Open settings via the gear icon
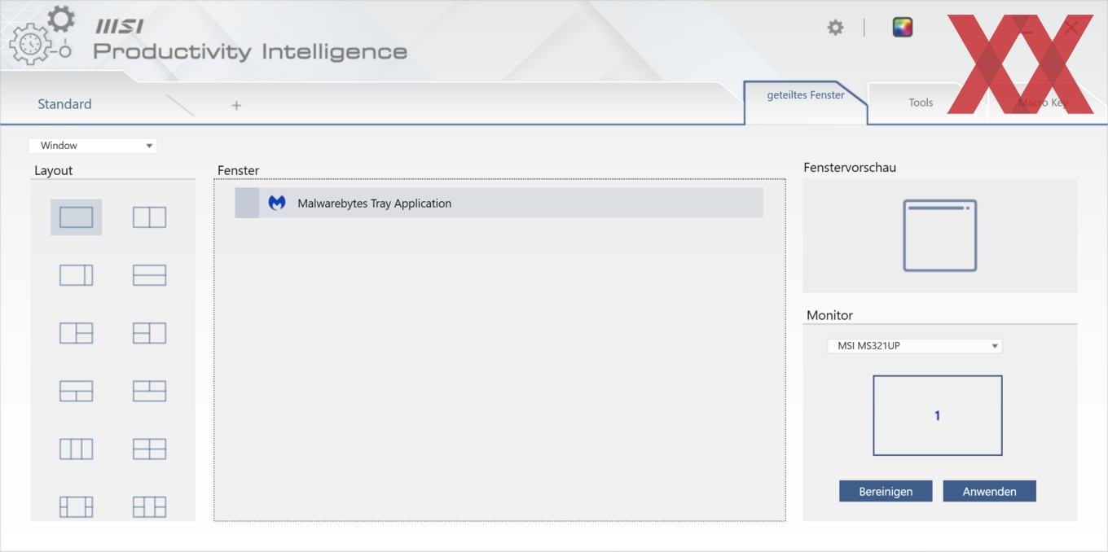This screenshot has width=1108, height=552. click(835, 28)
